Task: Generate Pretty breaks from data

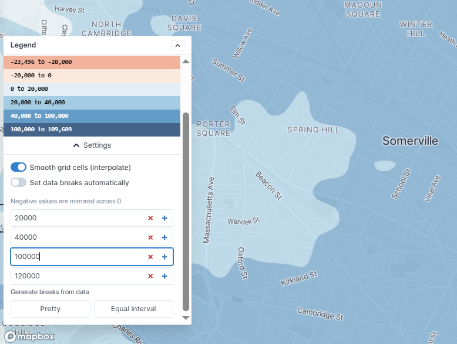Action: 51,309
